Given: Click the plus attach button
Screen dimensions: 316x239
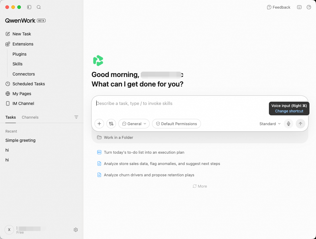Looking at the screenshot, I should (x=99, y=124).
